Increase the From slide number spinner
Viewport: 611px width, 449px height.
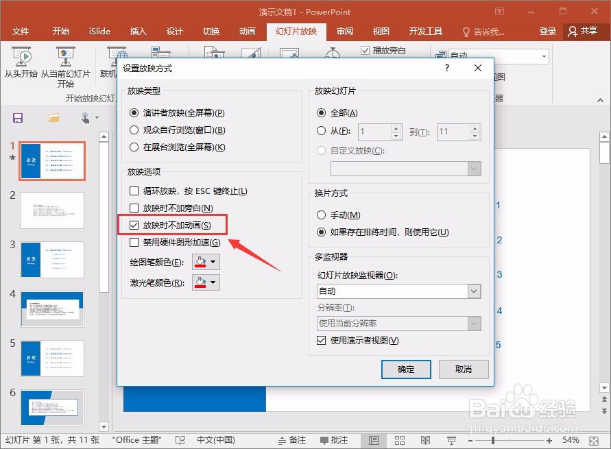point(396,128)
